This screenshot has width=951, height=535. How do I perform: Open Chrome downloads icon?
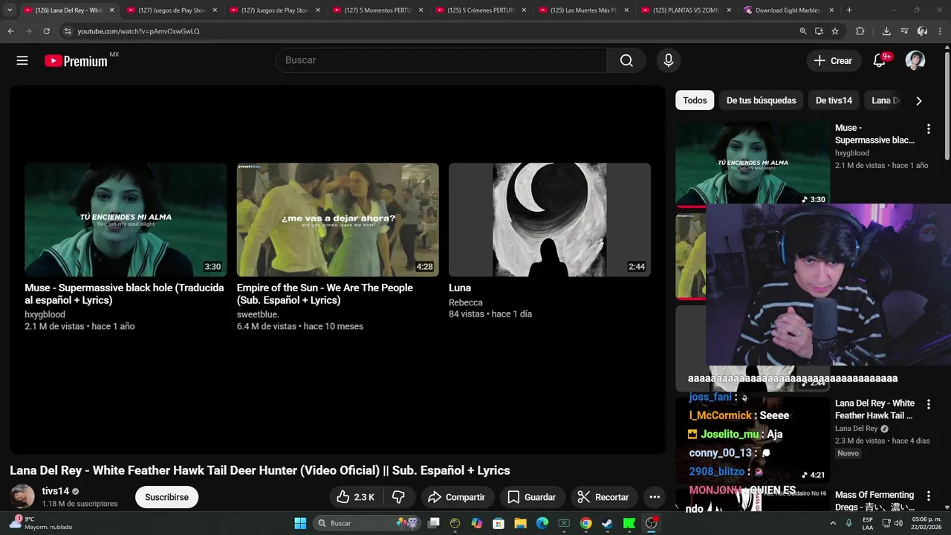coord(886,31)
